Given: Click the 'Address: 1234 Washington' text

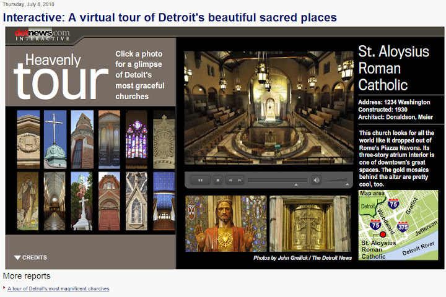Looking at the screenshot, I should (394, 102).
